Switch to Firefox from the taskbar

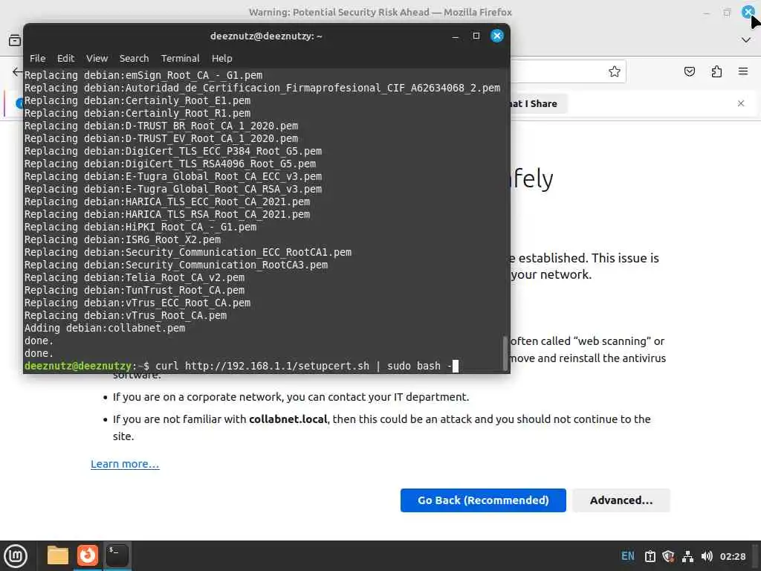pos(88,555)
